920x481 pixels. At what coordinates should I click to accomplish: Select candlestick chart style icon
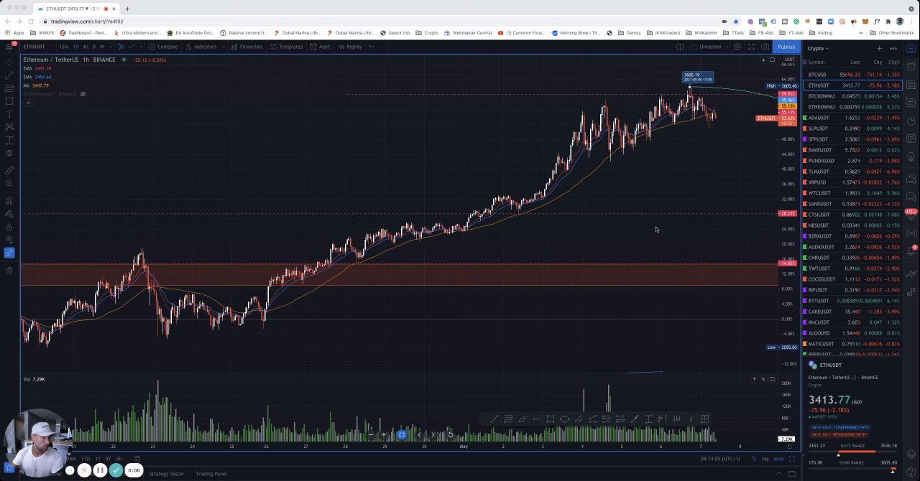point(121,47)
